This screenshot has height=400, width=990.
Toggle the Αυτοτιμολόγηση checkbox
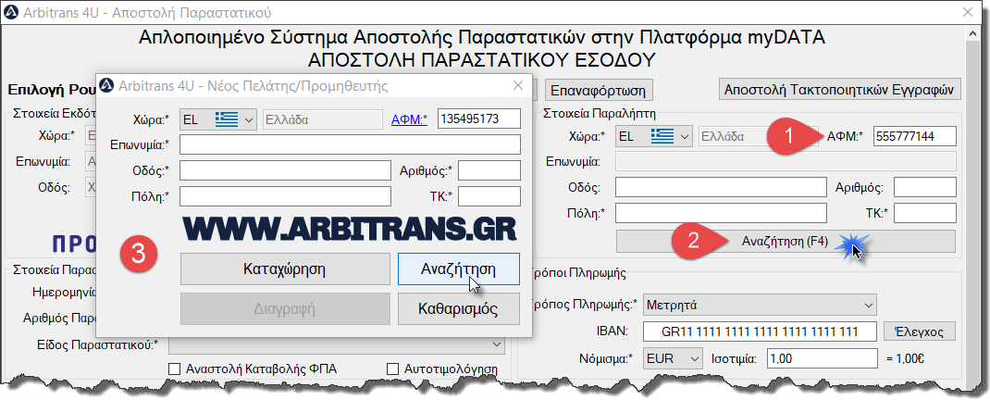click(392, 369)
